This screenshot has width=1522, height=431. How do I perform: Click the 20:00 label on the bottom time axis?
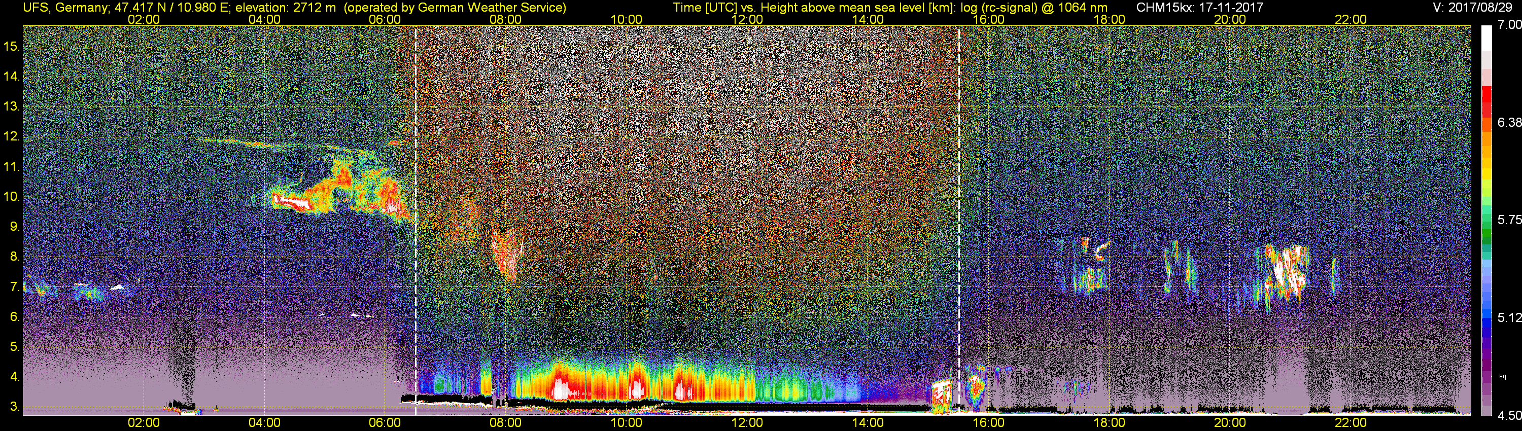(x=1230, y=423)
